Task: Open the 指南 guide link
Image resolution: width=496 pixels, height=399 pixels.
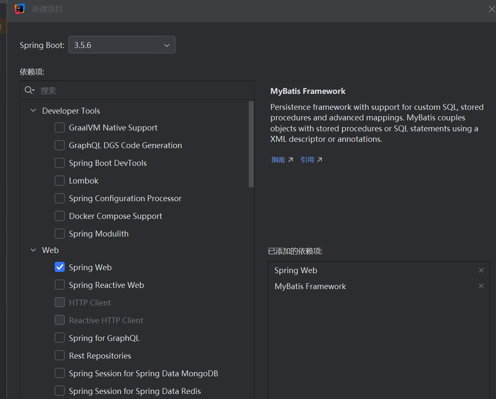Action: (282, 160)
